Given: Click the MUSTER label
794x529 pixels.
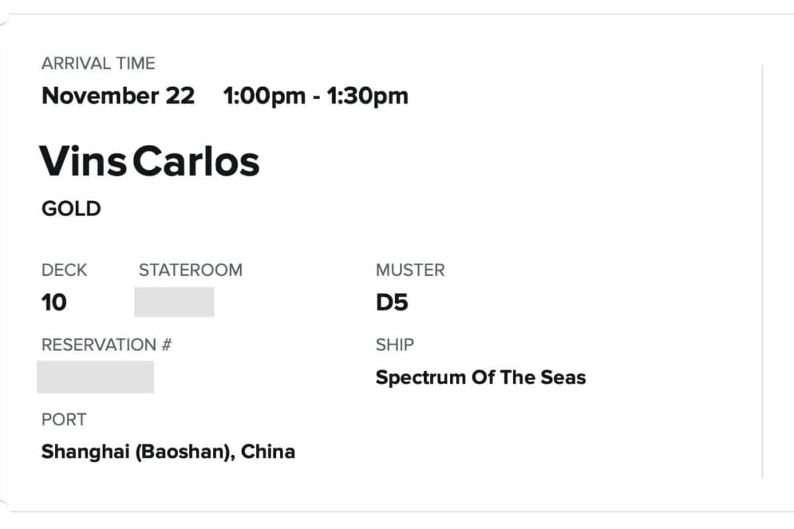Looking at the screenshot, I should (410, 270).
